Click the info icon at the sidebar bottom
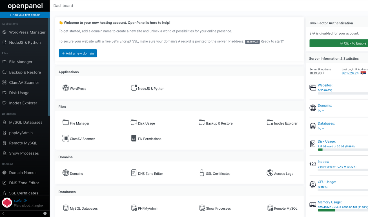Viewport: 368px width, 217px height. 45,213
